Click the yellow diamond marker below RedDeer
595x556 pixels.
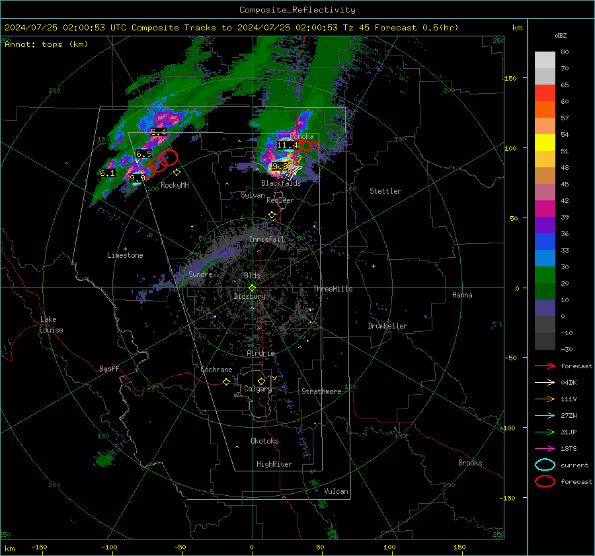(x=272, y=215)
